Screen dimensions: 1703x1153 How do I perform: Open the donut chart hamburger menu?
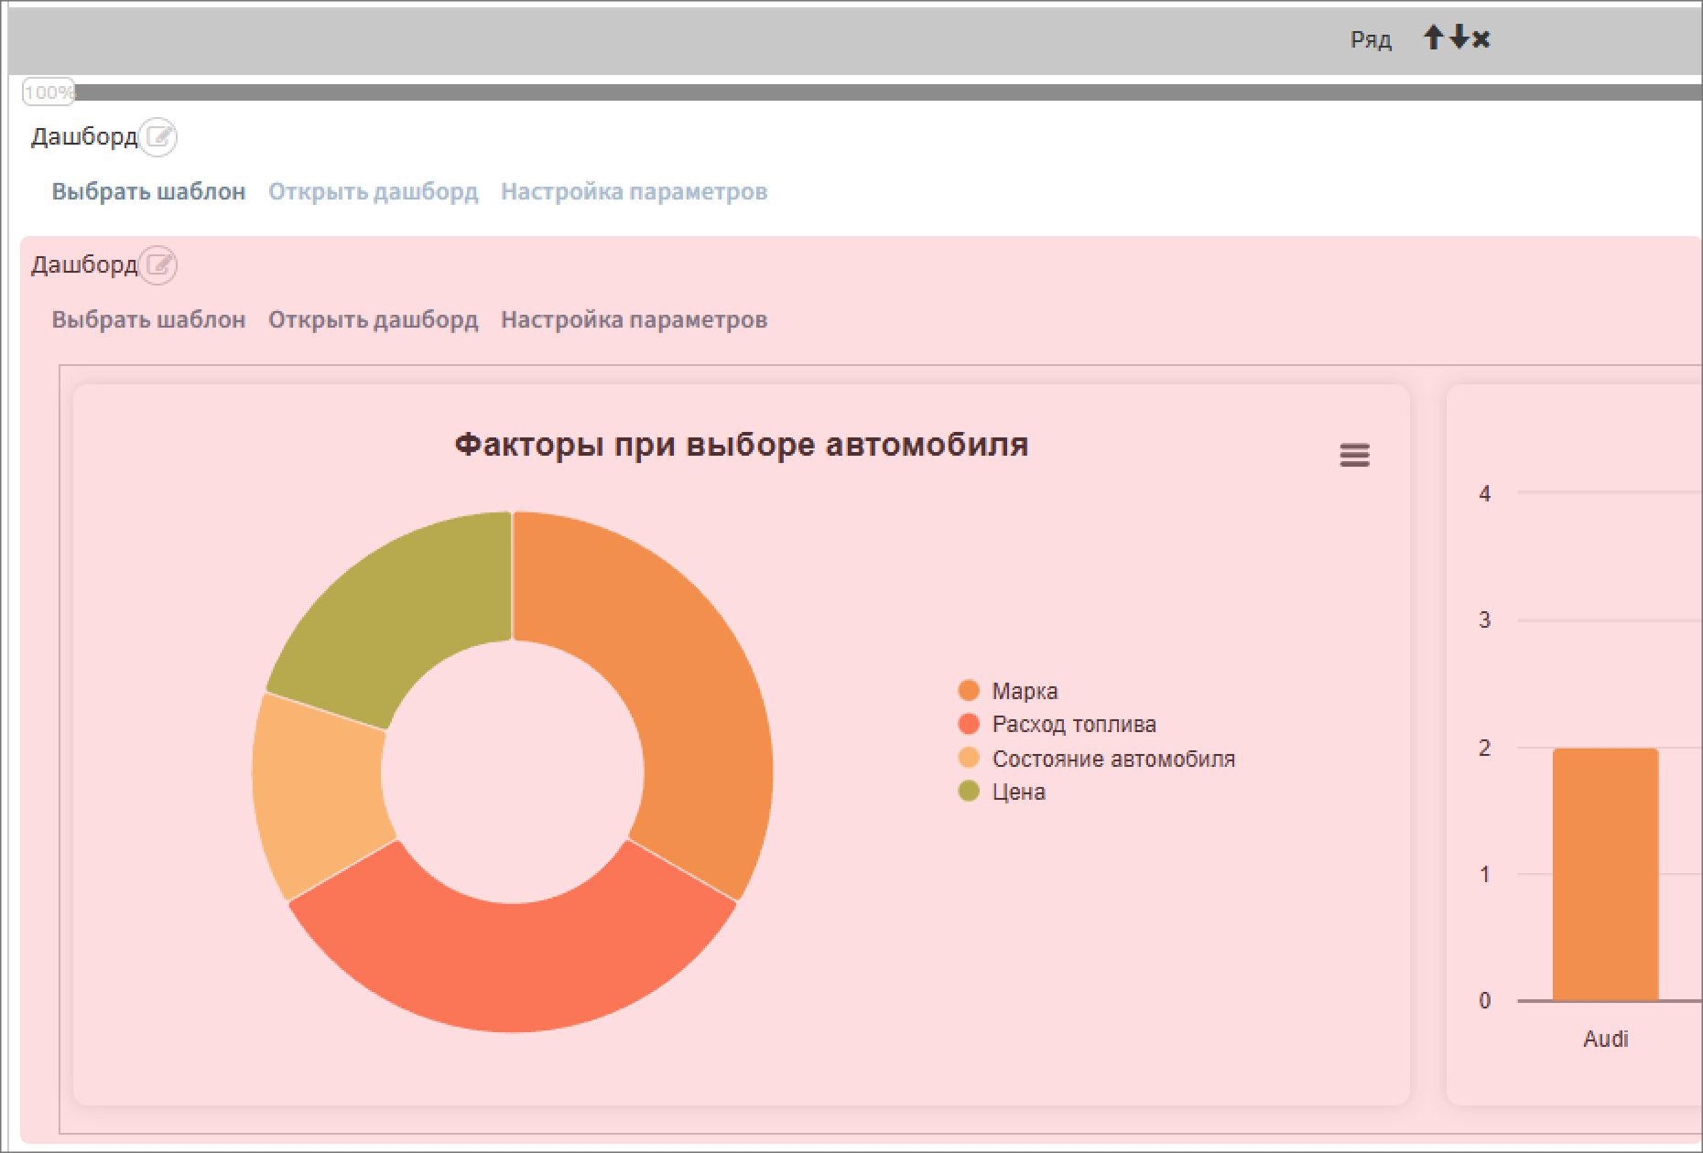coord(1354,455)
